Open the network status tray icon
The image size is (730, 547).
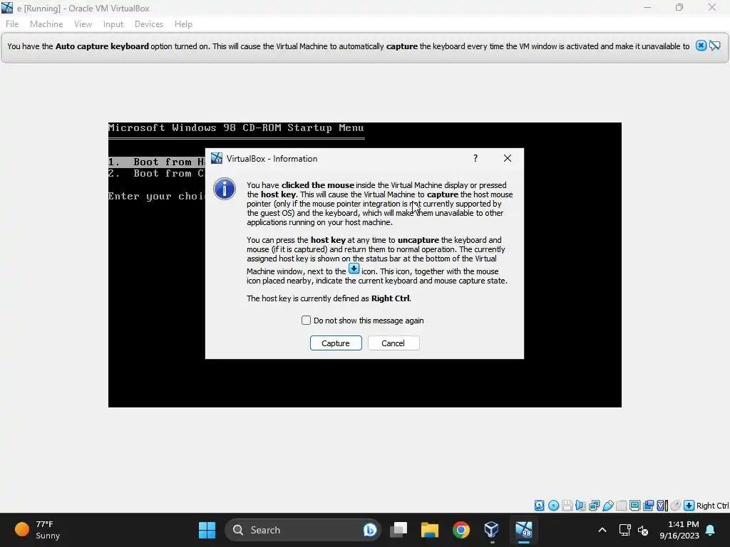tap(624, 530)
